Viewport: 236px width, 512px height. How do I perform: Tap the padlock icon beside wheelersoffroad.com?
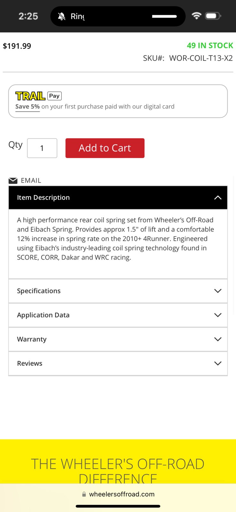coord(84,494)
